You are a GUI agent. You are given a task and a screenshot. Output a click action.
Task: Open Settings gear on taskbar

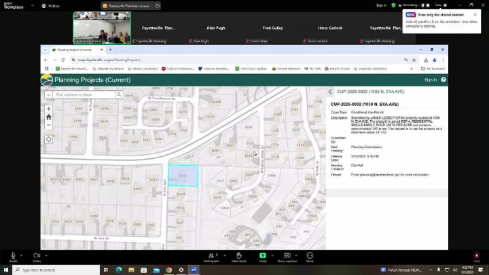pos(181,270)
